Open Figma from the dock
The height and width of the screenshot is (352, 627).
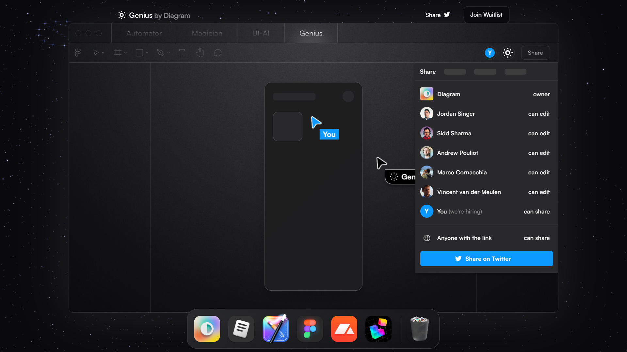(310, 329)
